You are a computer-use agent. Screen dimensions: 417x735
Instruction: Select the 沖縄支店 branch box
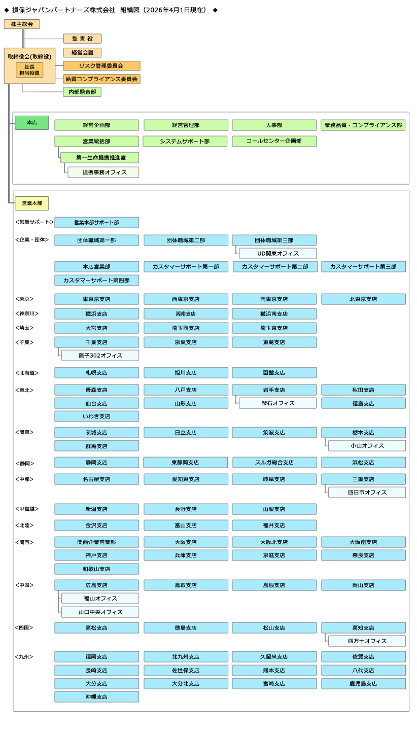coord(96,697)
